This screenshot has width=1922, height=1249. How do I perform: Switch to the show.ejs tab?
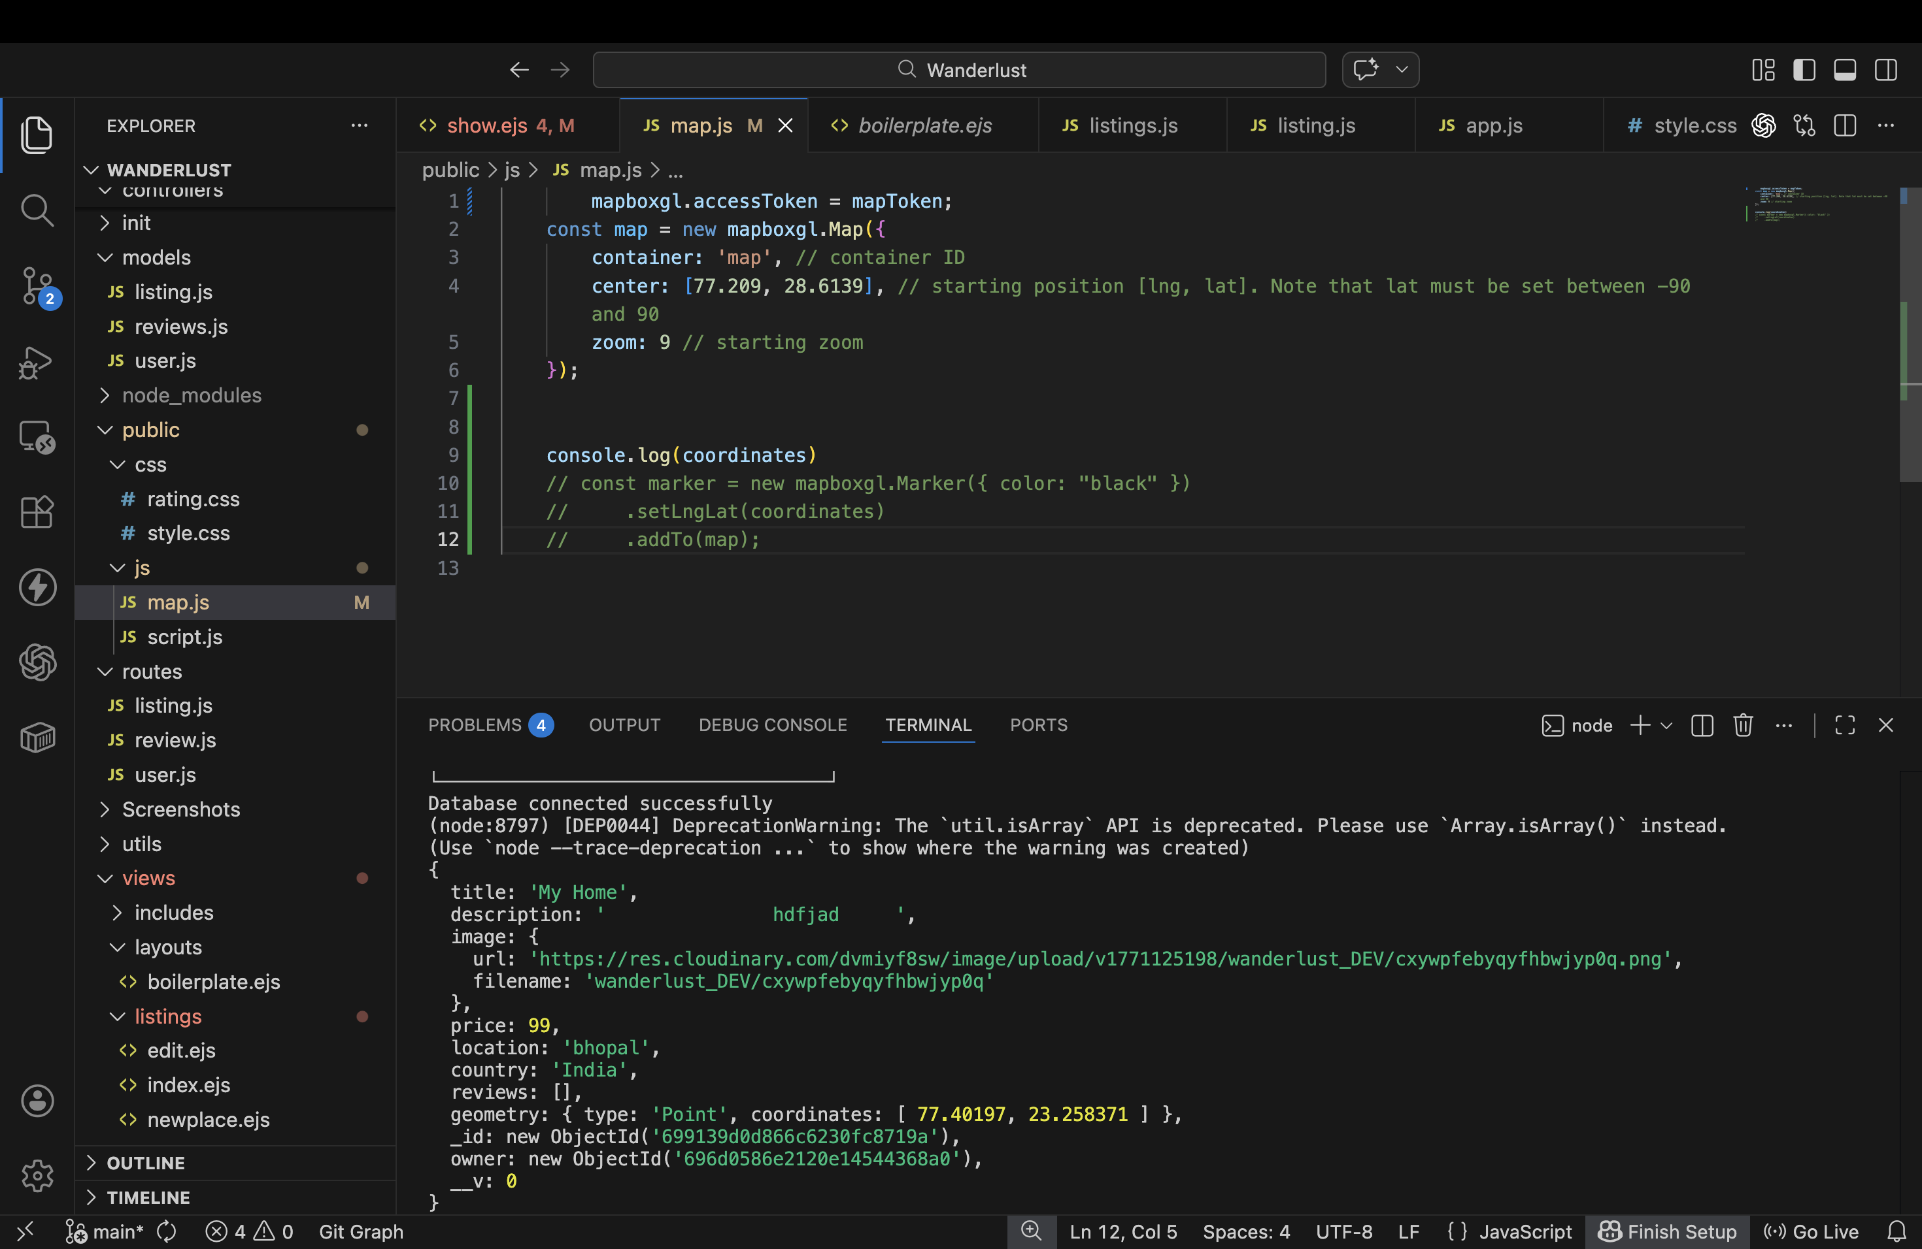(507, 125)
